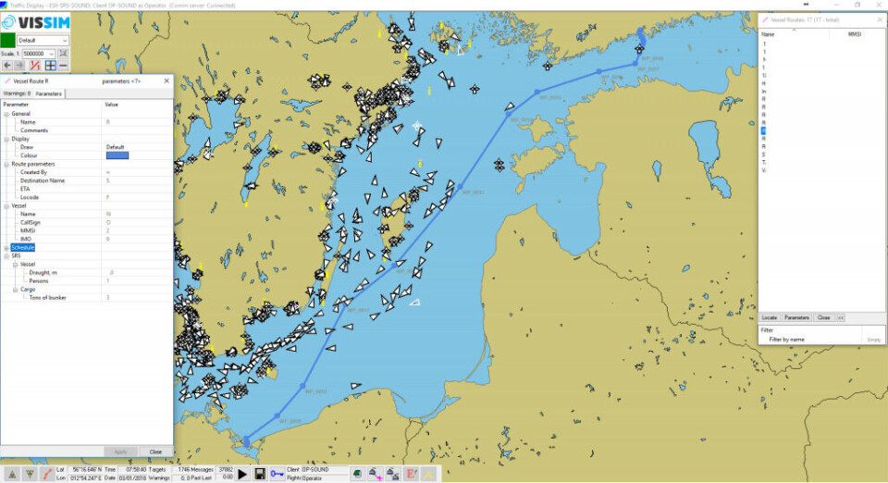Click the floppy disk save icon
The height and width of the screenshot is (483, 888).
260,474
